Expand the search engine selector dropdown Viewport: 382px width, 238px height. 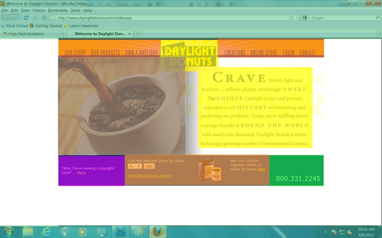tap(306, 18)
